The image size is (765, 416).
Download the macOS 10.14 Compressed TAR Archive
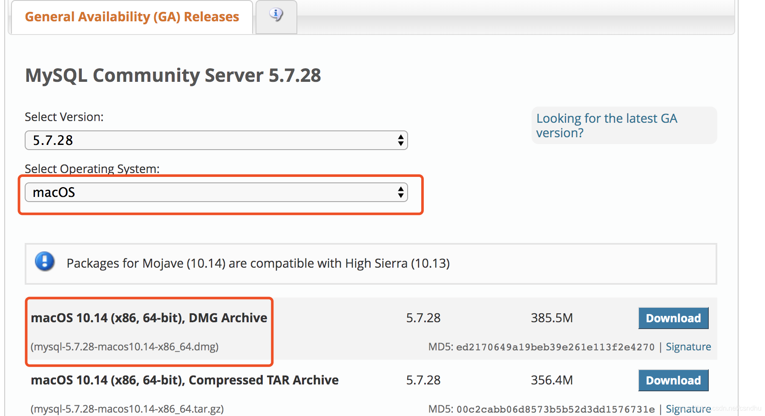pyautogui.click(x=673, y=380)
